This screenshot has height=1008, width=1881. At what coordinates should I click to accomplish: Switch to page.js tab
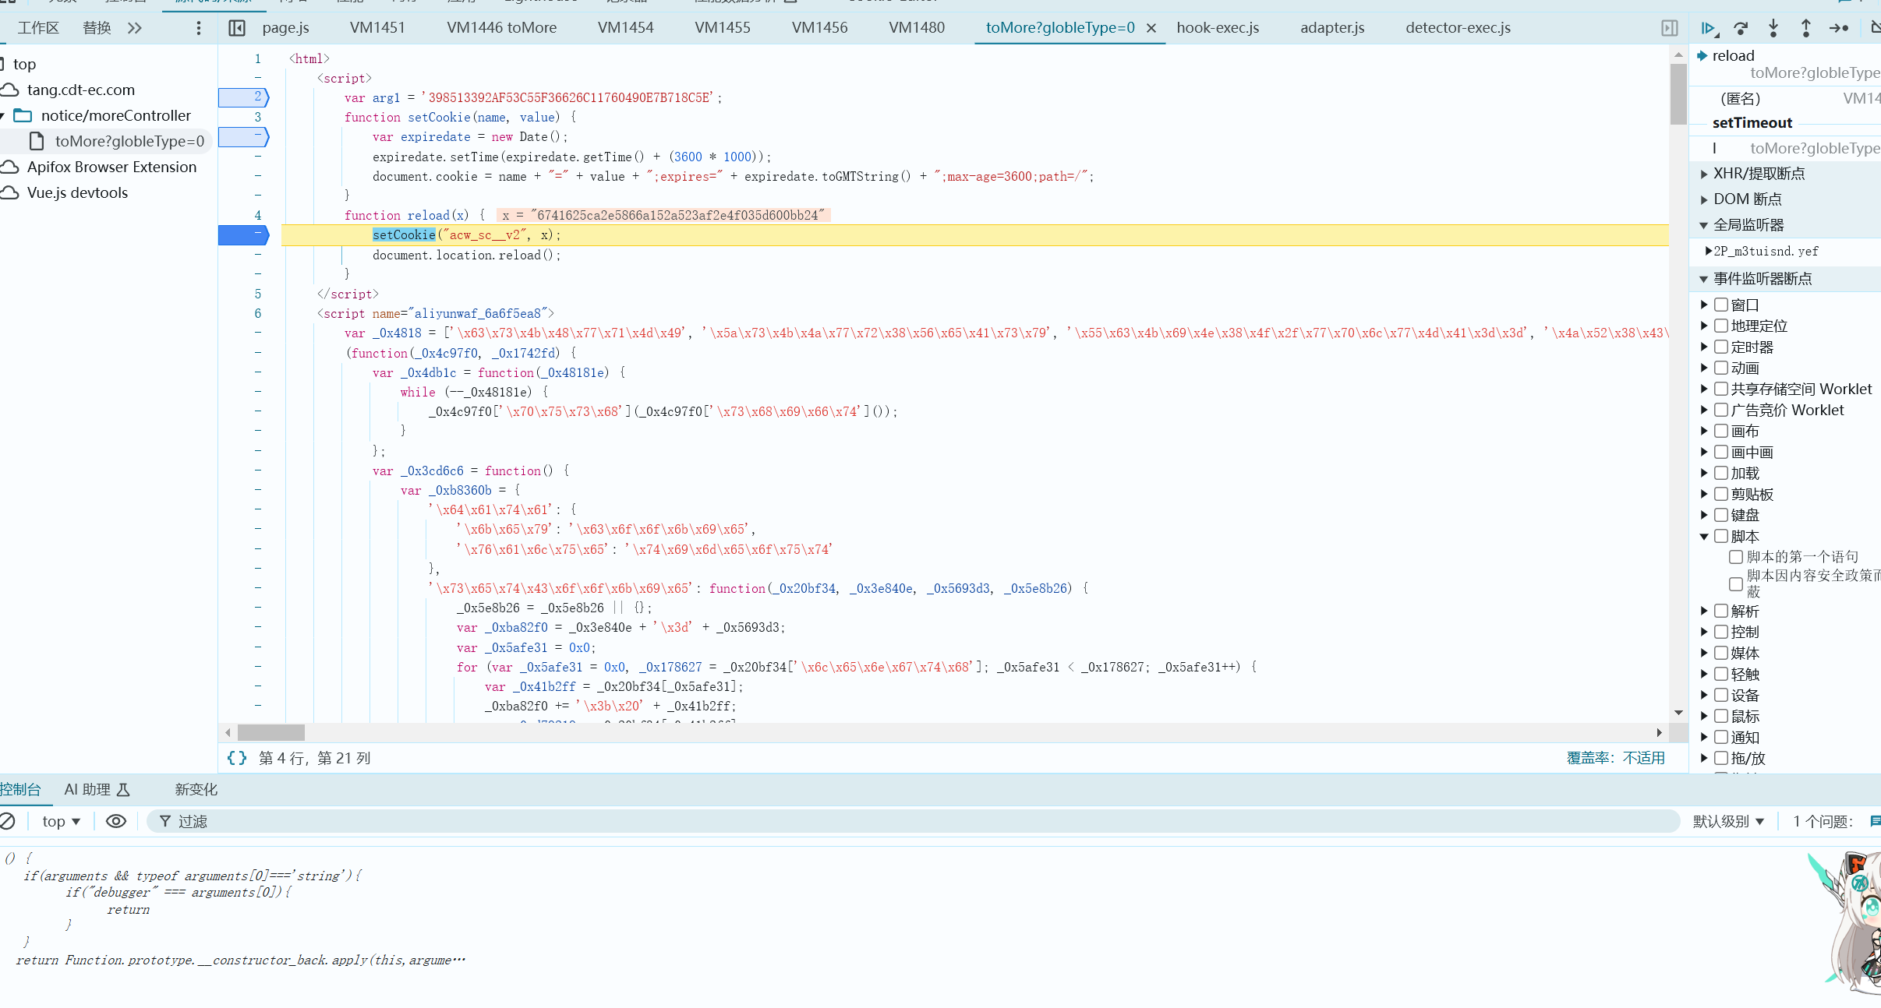pos(285,28)
